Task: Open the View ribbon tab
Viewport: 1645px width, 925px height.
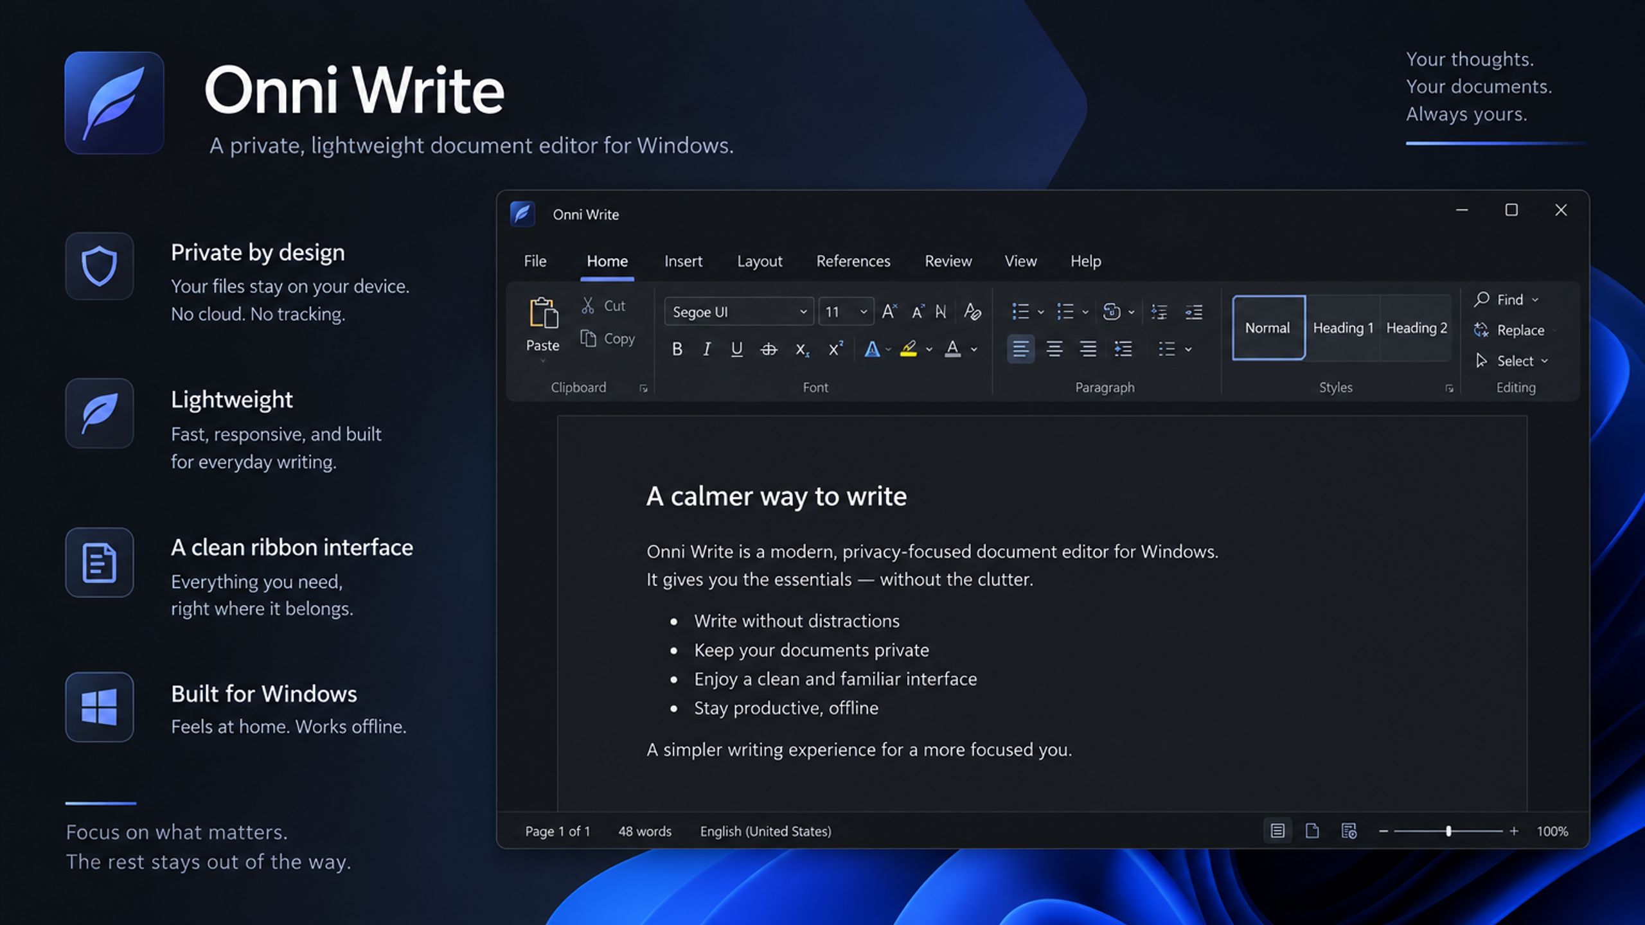Action: pos(1020,261)
